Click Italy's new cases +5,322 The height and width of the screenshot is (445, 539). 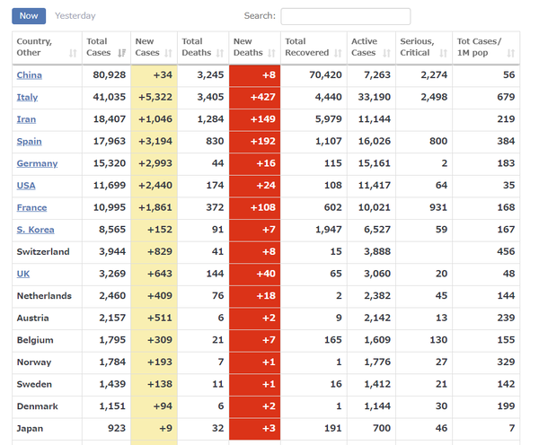[x=155, y=97]
